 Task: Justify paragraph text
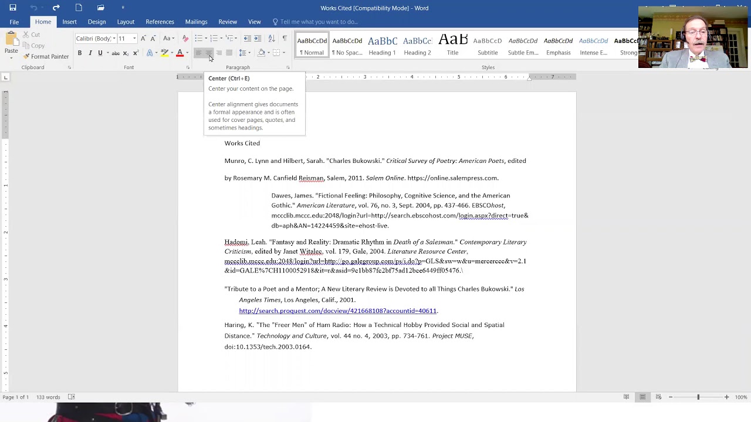tap(229, 53)
